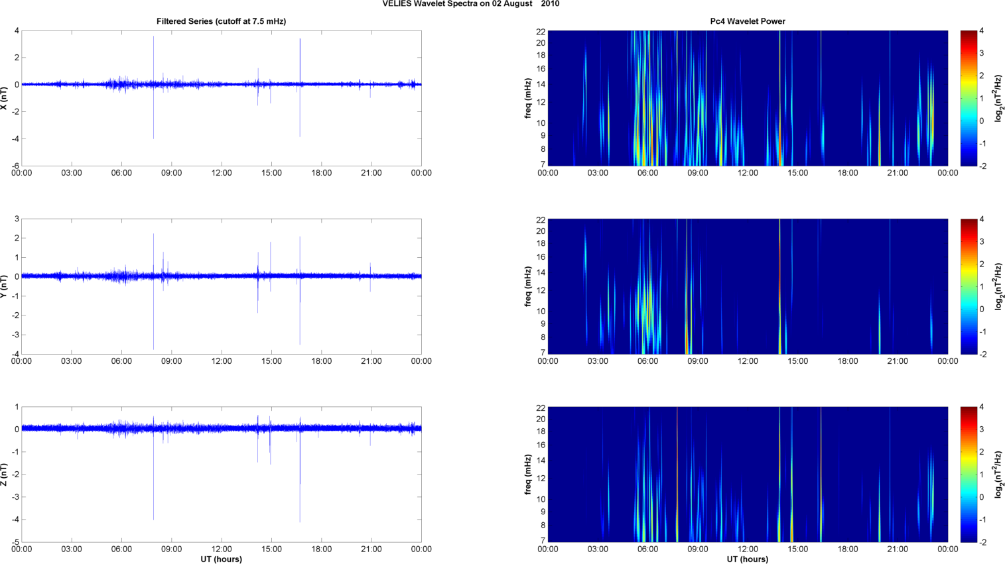Click the tall spike near 08:00 in X series
The image size is (1005, 564).
point(153,60)
